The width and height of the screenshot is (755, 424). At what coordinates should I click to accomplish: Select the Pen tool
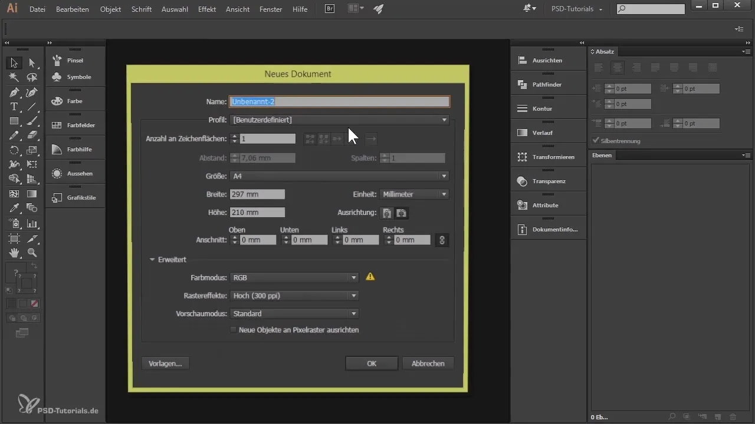14,92
